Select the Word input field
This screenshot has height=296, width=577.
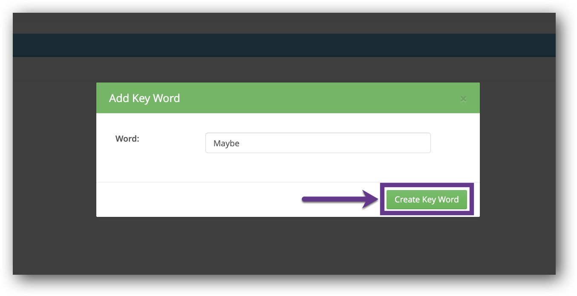tap(318, 143)
